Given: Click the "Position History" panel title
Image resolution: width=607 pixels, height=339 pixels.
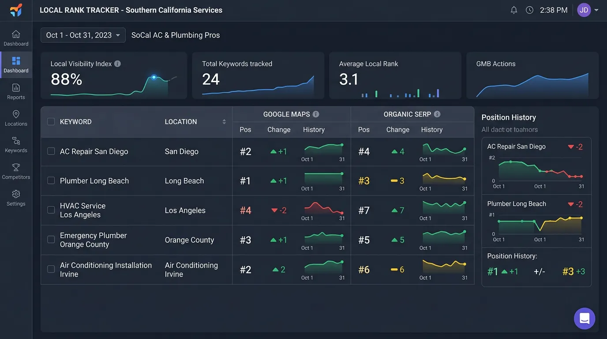Looking at the screenshot, I should 509,117.
